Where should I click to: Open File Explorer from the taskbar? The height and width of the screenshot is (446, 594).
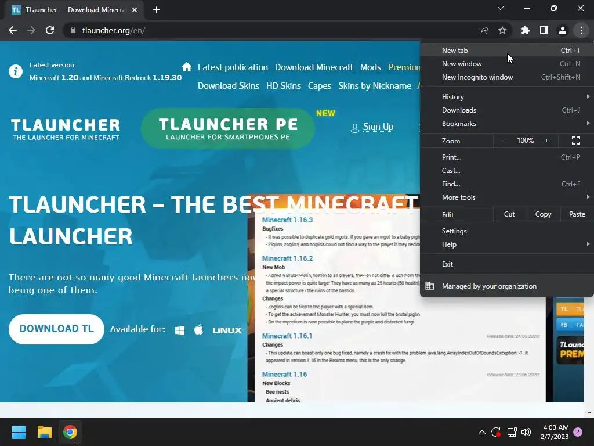point(44,432)
